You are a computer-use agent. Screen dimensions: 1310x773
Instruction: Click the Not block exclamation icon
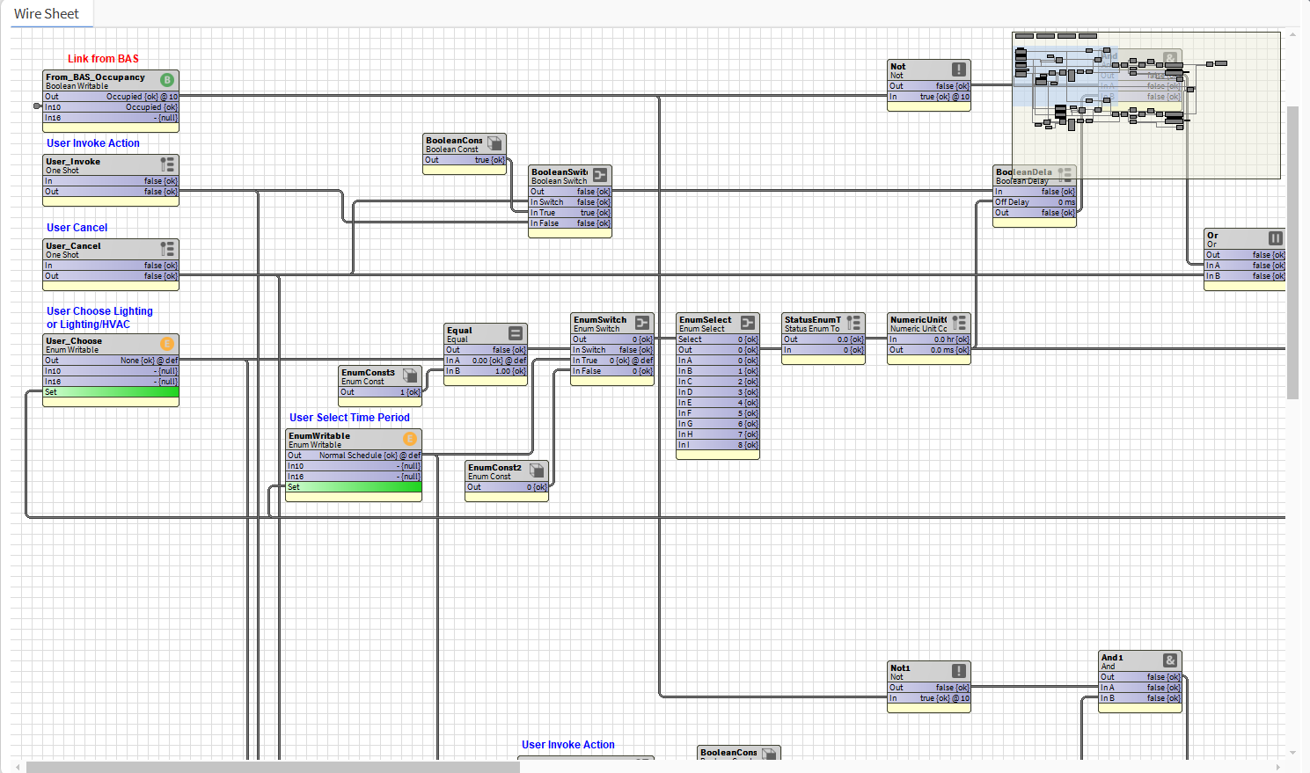point(959,69)
